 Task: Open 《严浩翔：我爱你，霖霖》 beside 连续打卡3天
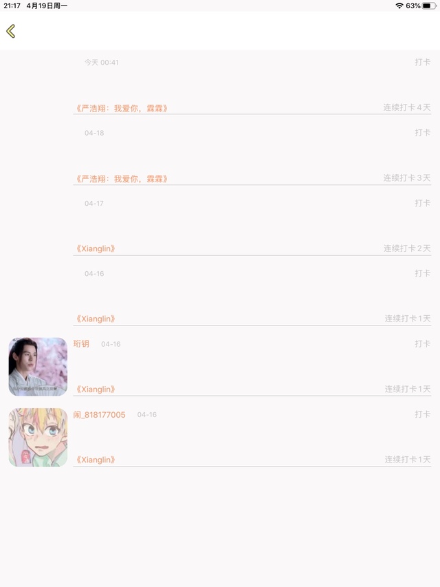[x=121, y=178]
